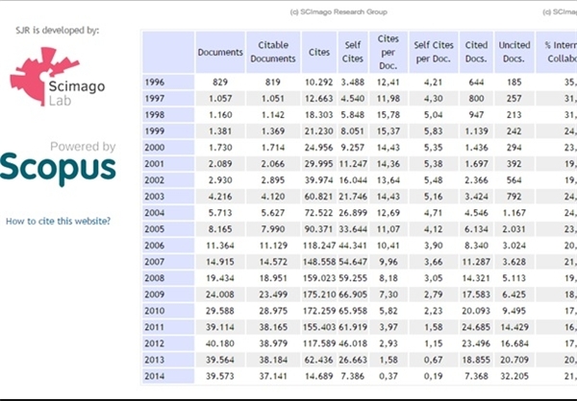The image size is (577, 401).
Task: Select the 2010 year row label
Action: 168,311
